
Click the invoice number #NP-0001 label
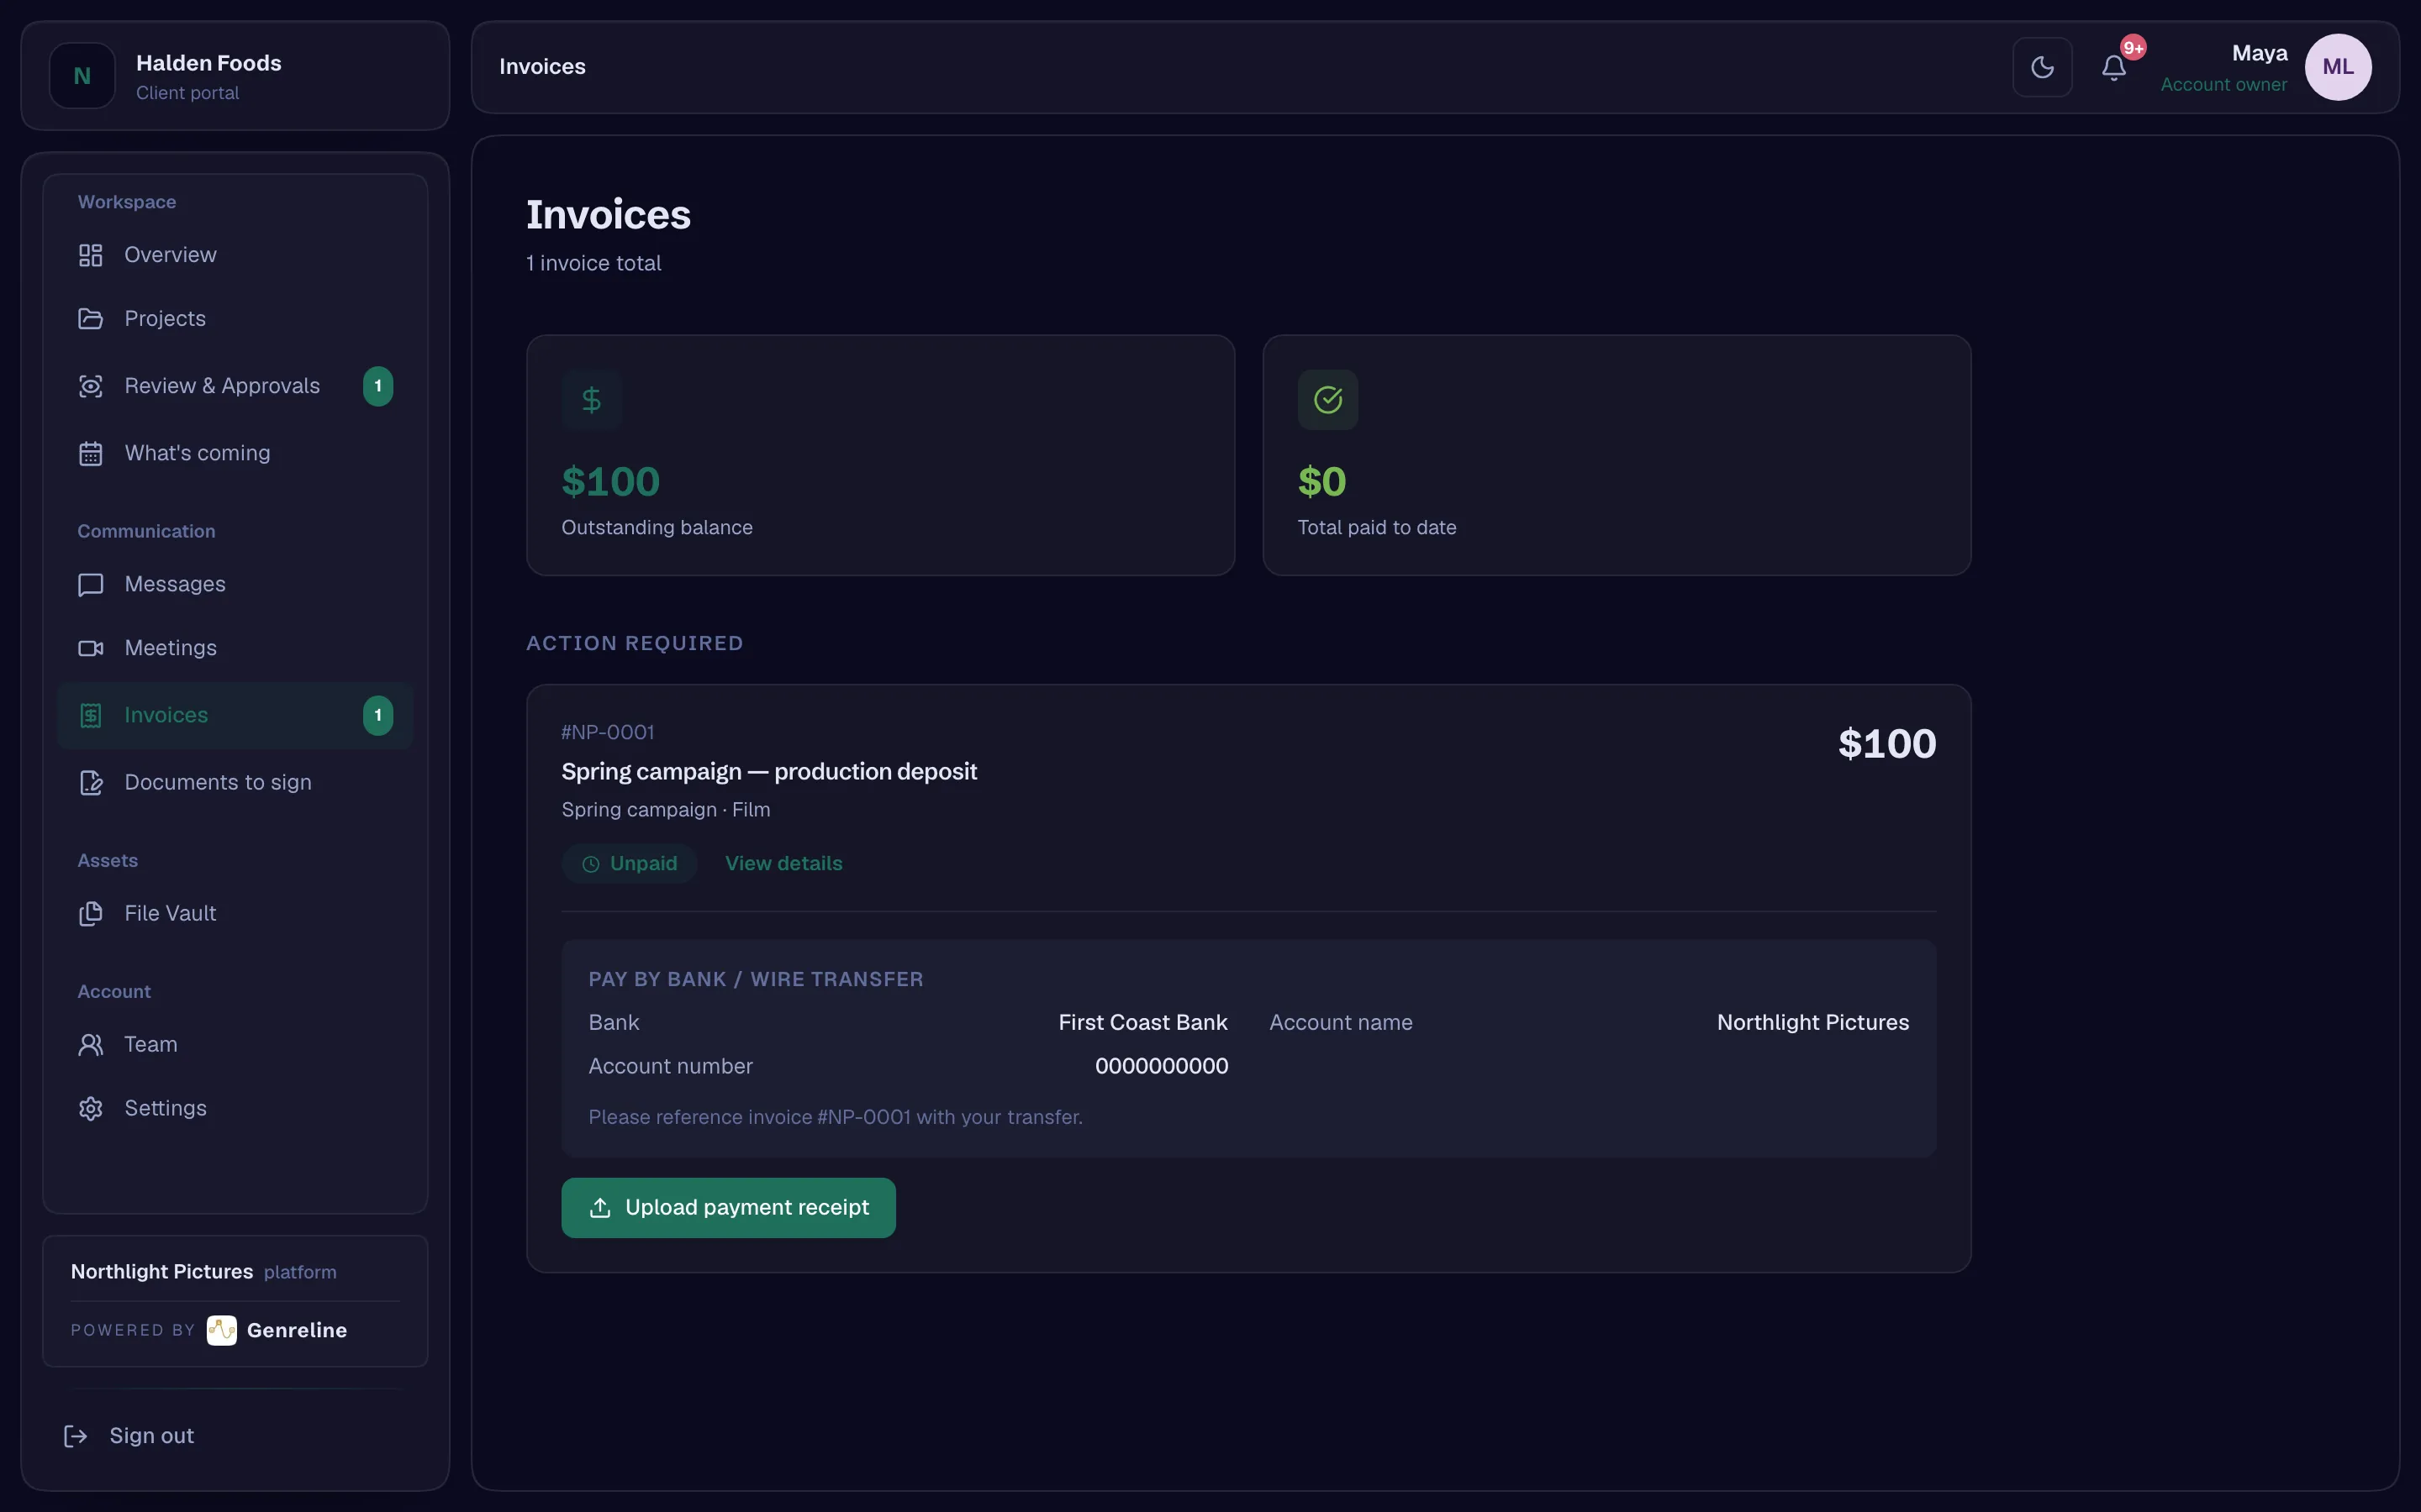(607, 732)
